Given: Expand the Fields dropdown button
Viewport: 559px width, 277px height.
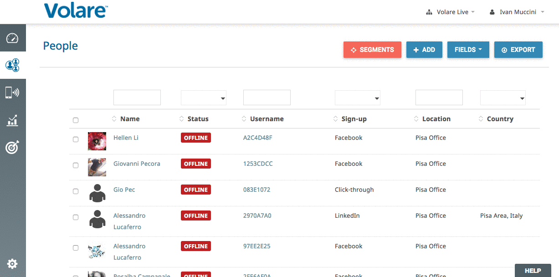Looking at the screenshot, I should point(468,50).
